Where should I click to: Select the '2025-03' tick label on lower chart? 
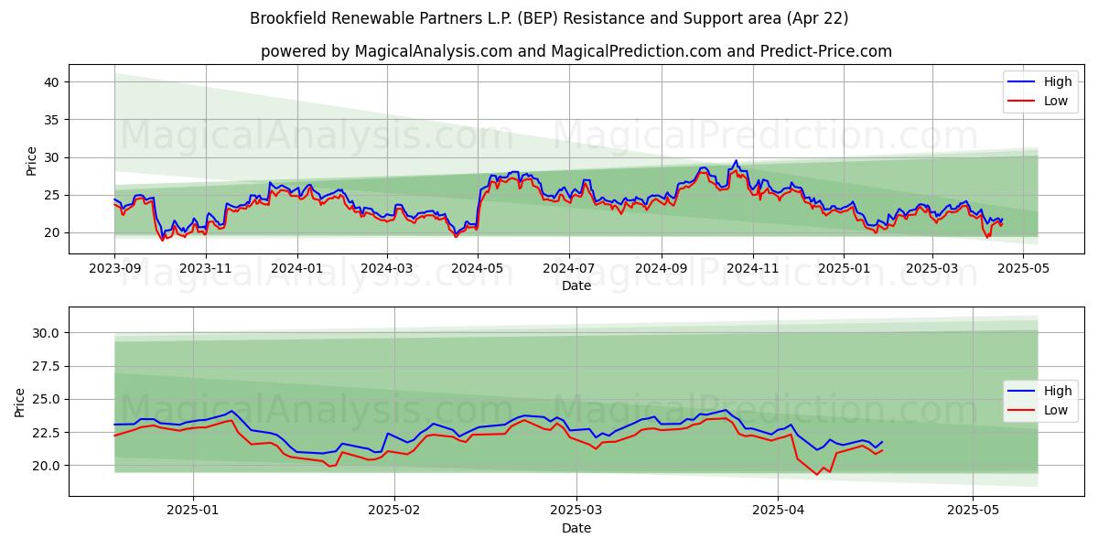tap(576, 509)
